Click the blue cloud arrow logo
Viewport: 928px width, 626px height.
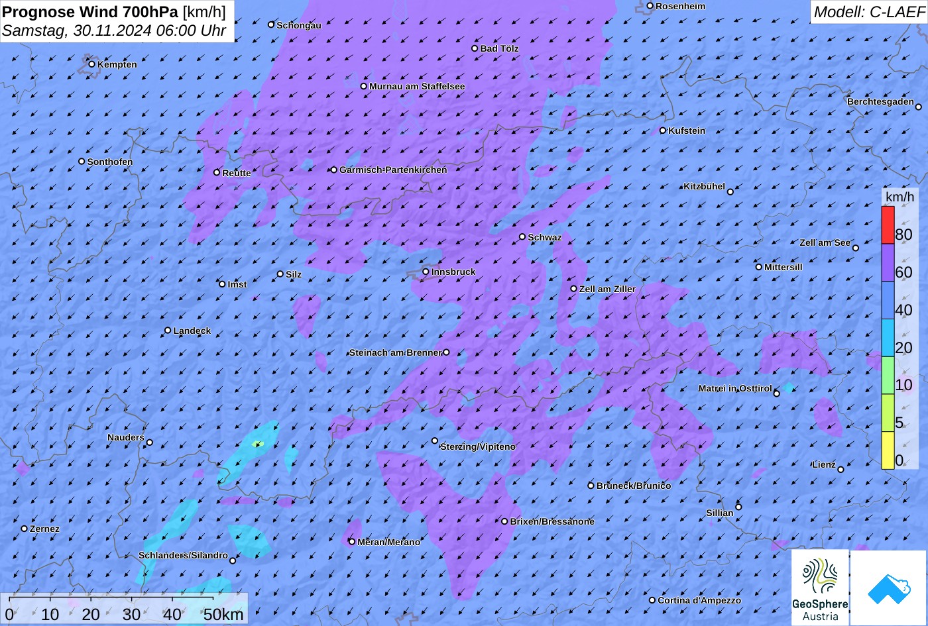coord(888,588)
